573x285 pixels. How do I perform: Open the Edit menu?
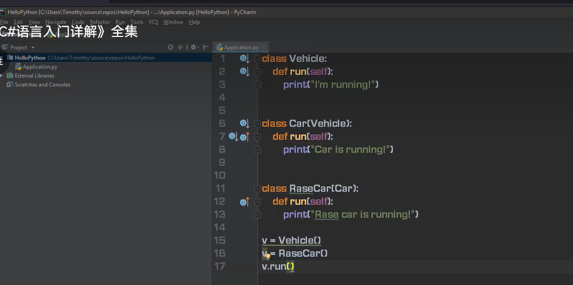pos(18,22)
